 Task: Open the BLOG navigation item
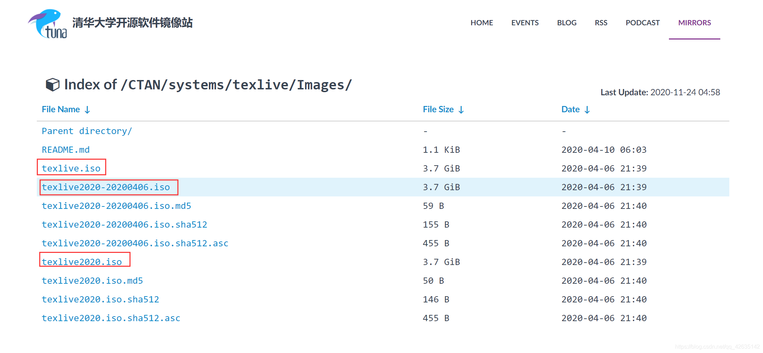(x=567, y=23)
